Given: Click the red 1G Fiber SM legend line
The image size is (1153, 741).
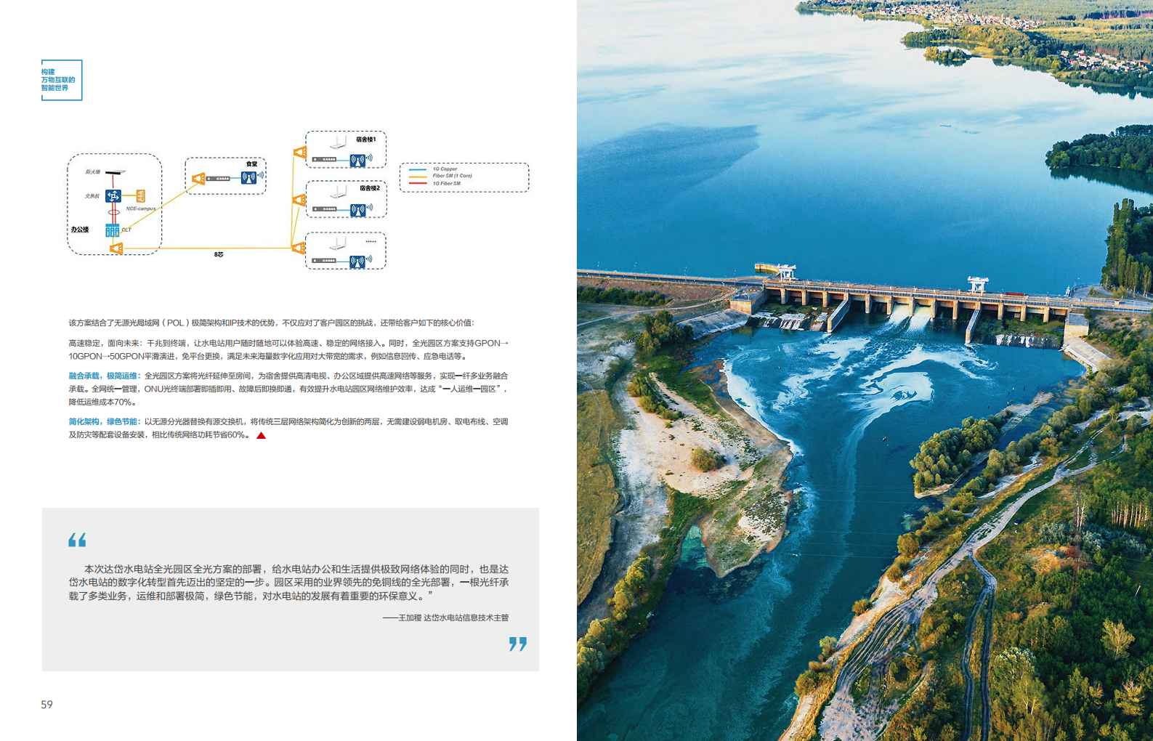Looking at the screenshot, I should [418, 183].
